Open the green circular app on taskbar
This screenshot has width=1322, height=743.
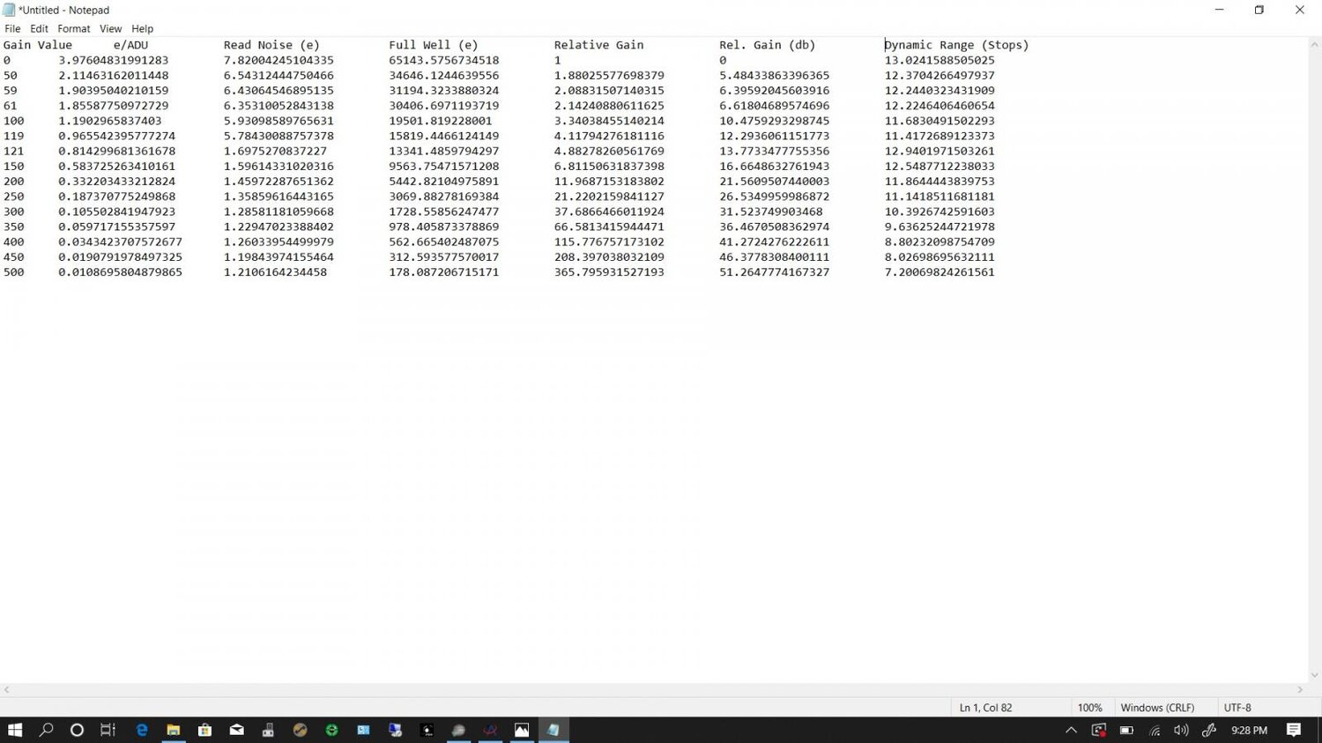[x=332, y=730]
